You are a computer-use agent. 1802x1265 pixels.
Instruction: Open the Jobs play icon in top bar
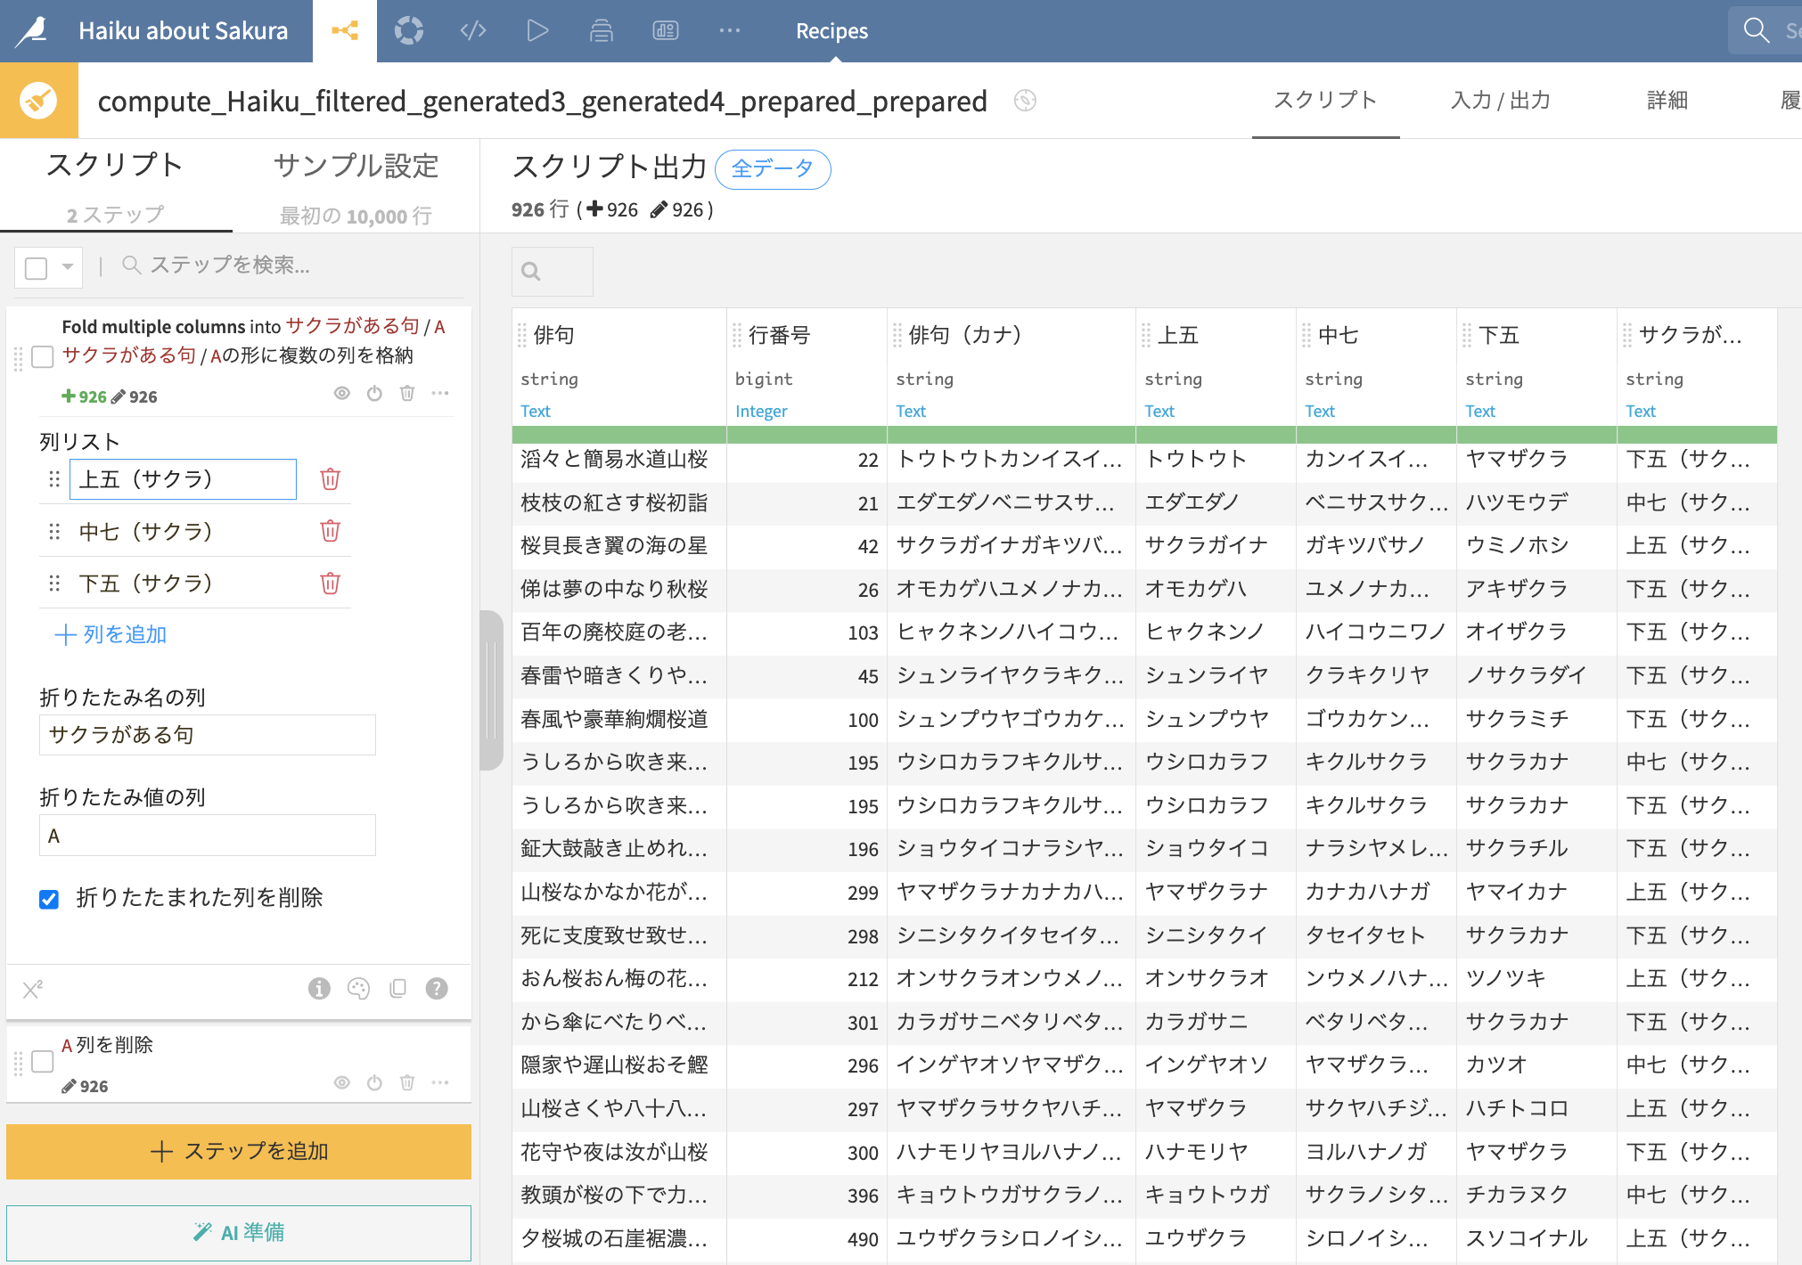537,31
